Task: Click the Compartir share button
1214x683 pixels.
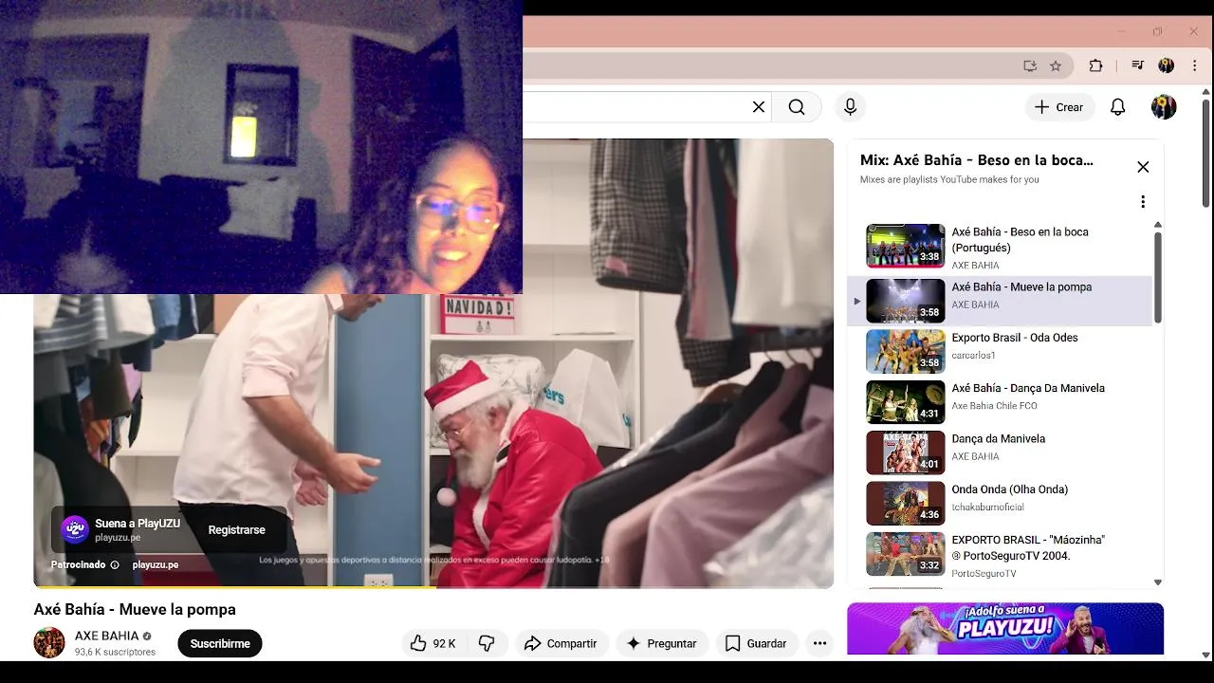Action: 561,643
